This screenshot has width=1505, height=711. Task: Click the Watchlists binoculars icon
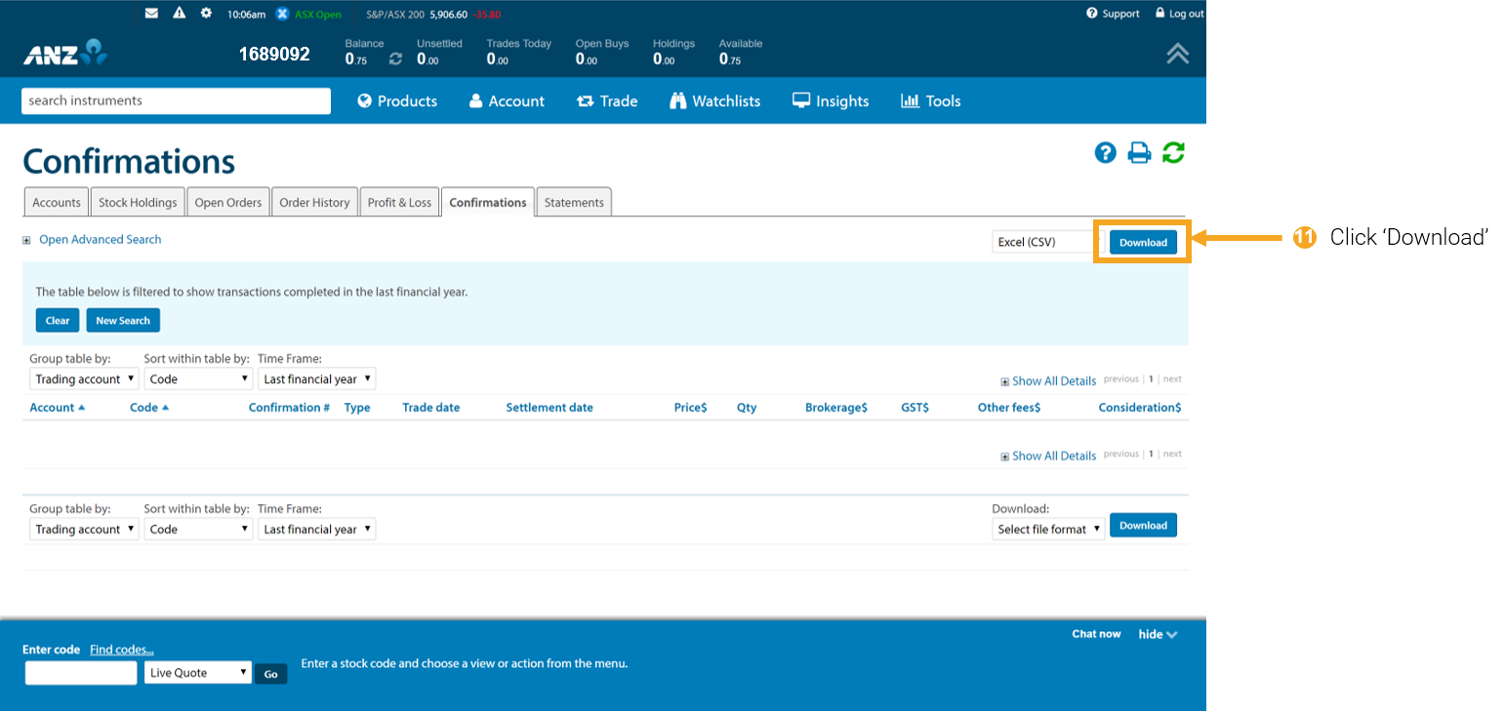(678, 100)
